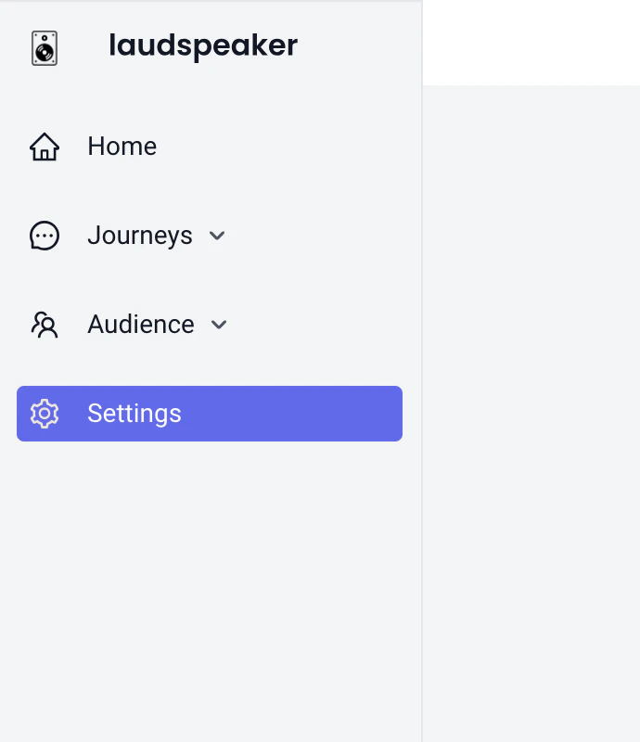This screenshot has height=742, width=640.
Task: Open the Settings menu item
Action: (x=134, y=414)
